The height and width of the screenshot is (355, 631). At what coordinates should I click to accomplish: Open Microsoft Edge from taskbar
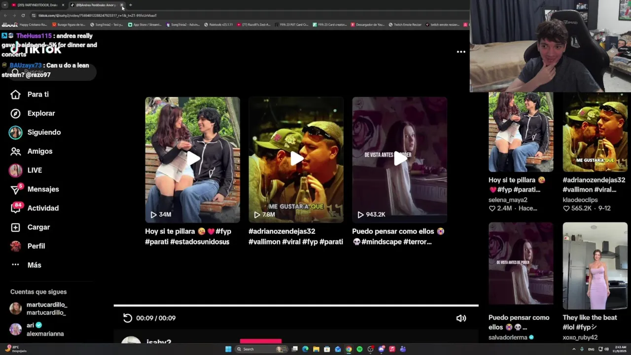(x=305, y=349)
